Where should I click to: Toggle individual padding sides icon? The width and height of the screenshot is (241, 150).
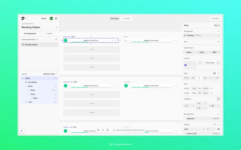coord(218,99)
